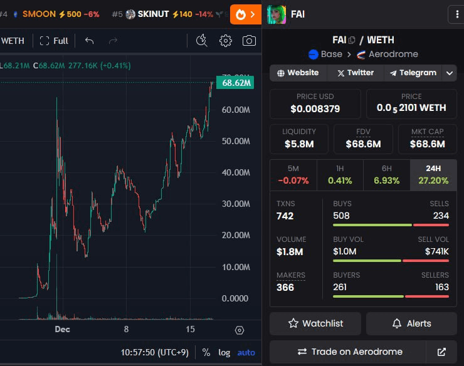
Task: Add FAI to Watchlist
Action: click(315, 323)
